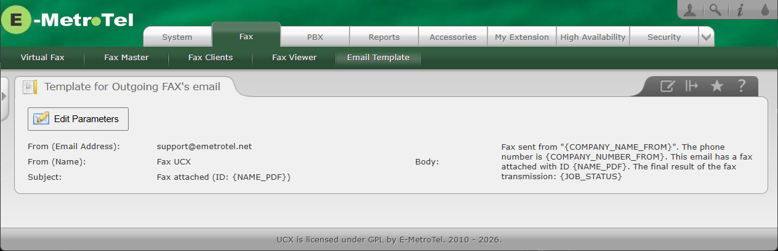This screenshot has width=778, height=251.
Task: Click the 'Body:' label
Action: tap(427, 162)
